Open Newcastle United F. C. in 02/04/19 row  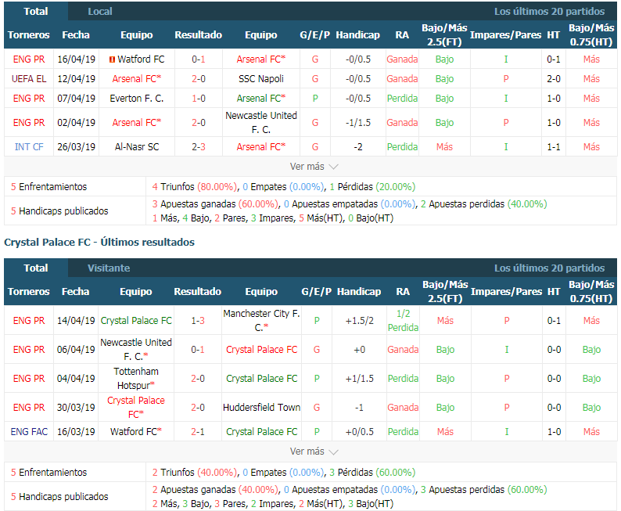pos(261,122)
